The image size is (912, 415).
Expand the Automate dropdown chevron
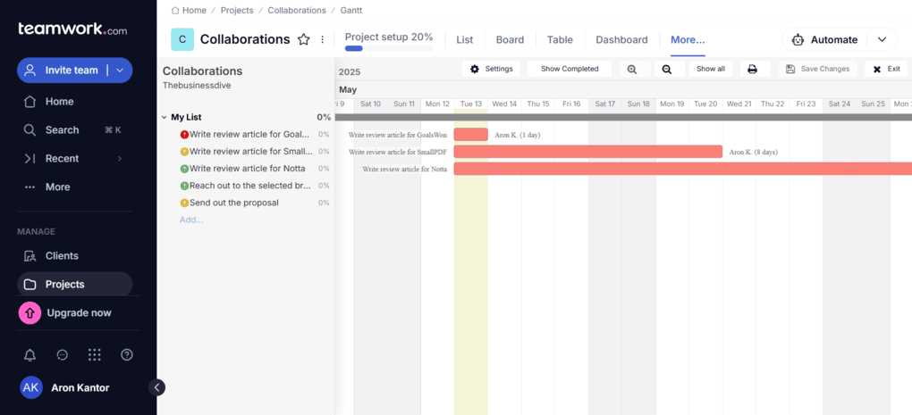coord(882,39)
